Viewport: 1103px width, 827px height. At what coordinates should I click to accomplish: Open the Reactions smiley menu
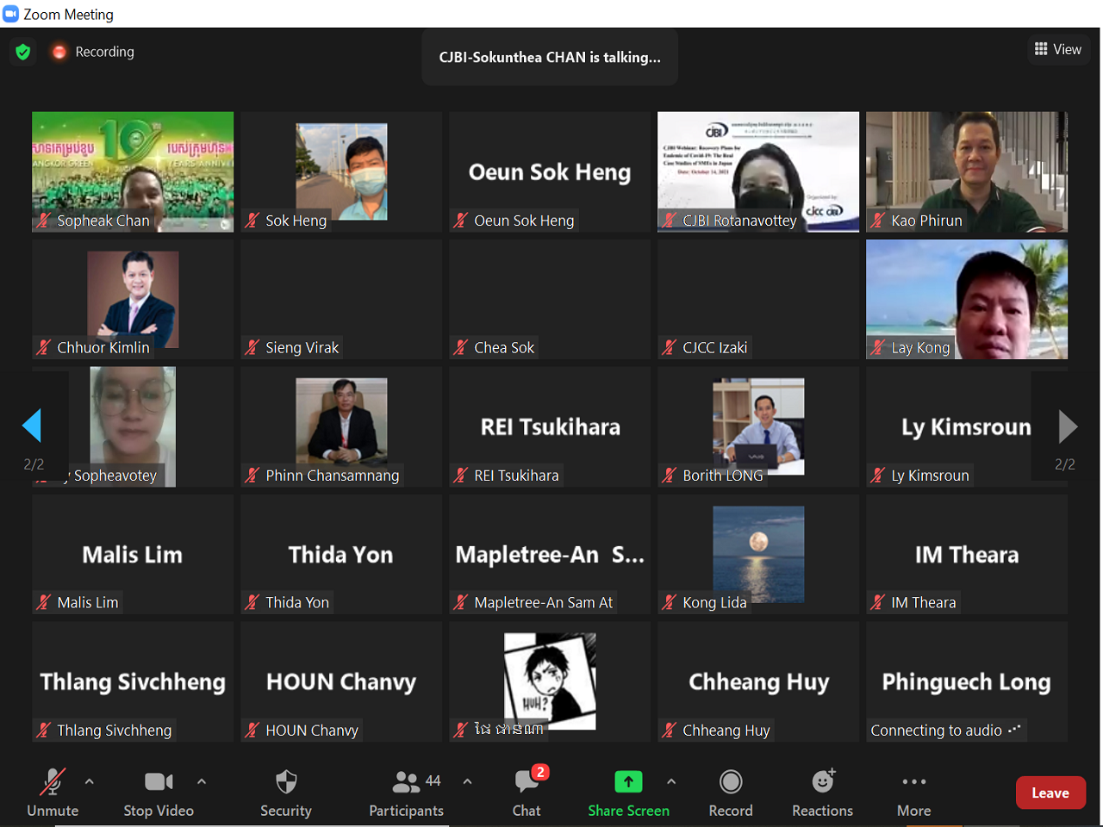823,782
